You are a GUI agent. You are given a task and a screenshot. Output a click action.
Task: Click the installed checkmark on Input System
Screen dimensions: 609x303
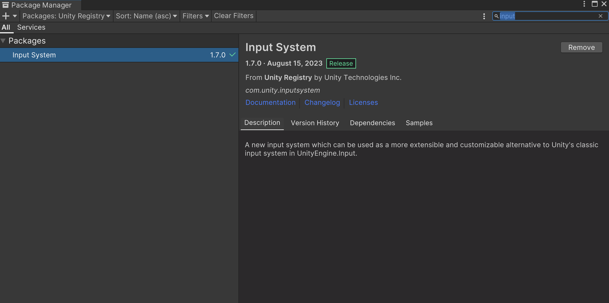pyautogui.click(x=233, y=55)
